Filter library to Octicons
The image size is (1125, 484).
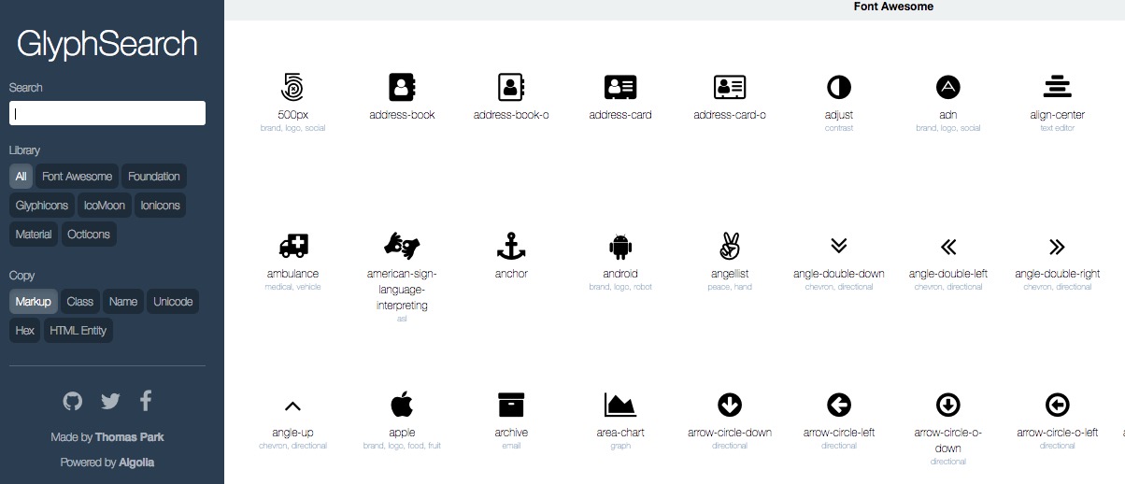pyautogui.click(x=89, y=235)
